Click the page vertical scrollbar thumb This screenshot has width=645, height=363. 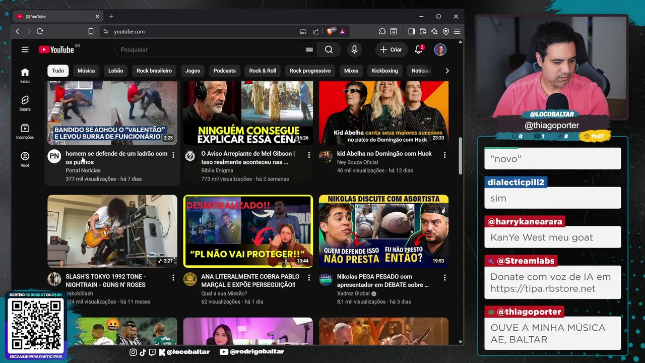460,156
